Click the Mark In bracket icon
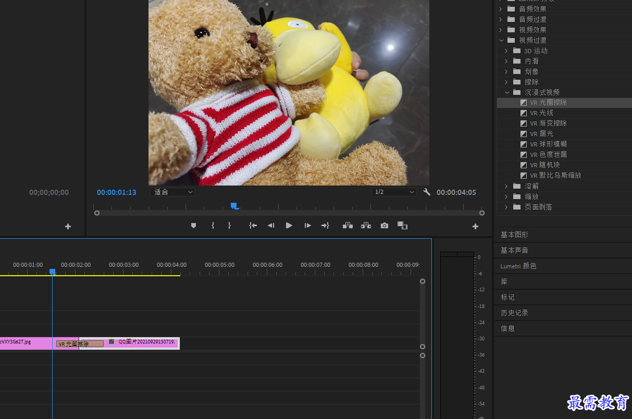This screenshot has width=632, height=419. click(213, 226)
